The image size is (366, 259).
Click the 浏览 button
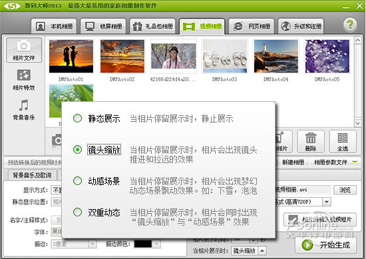click(x=345, y=190)
